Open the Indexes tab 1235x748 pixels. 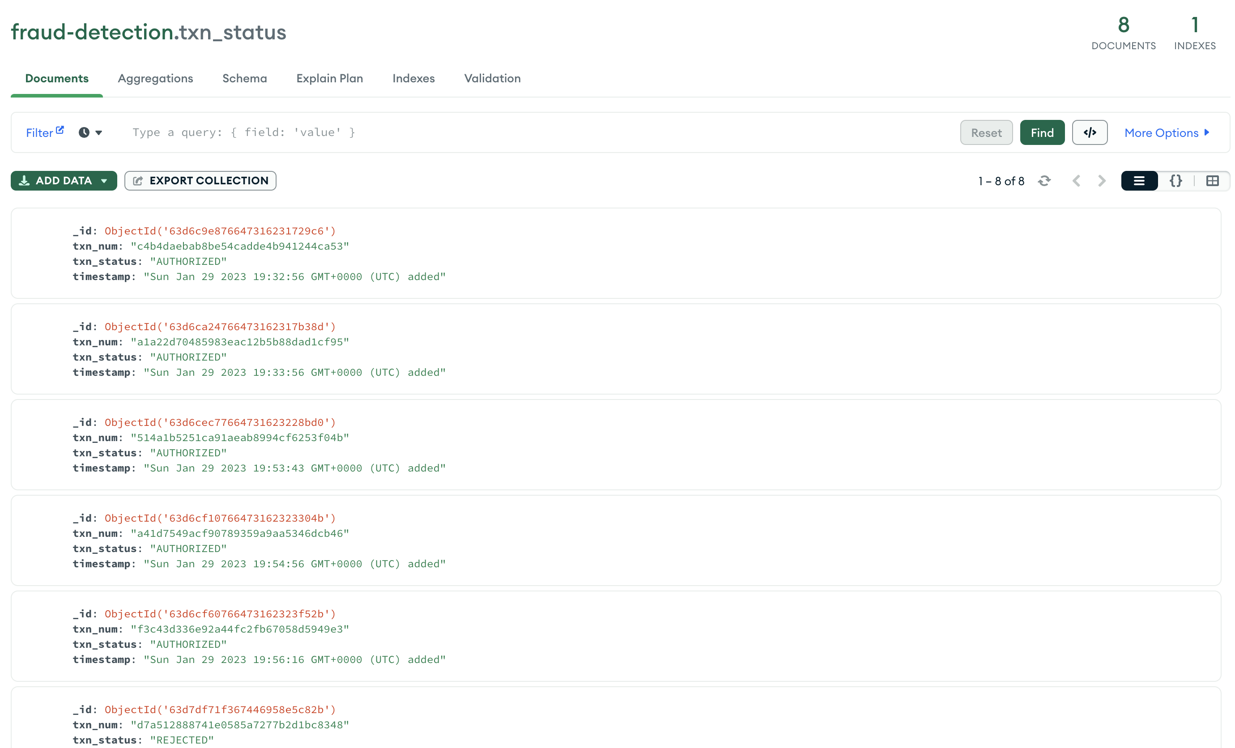pyautogui.click(x=413, y=79)
